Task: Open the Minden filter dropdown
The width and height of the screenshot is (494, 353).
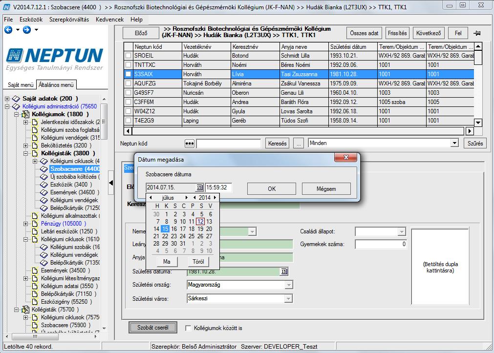Action: coord(454,143)
